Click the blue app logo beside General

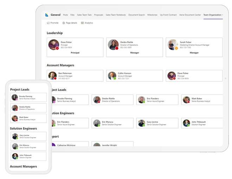tap(47, 15)
